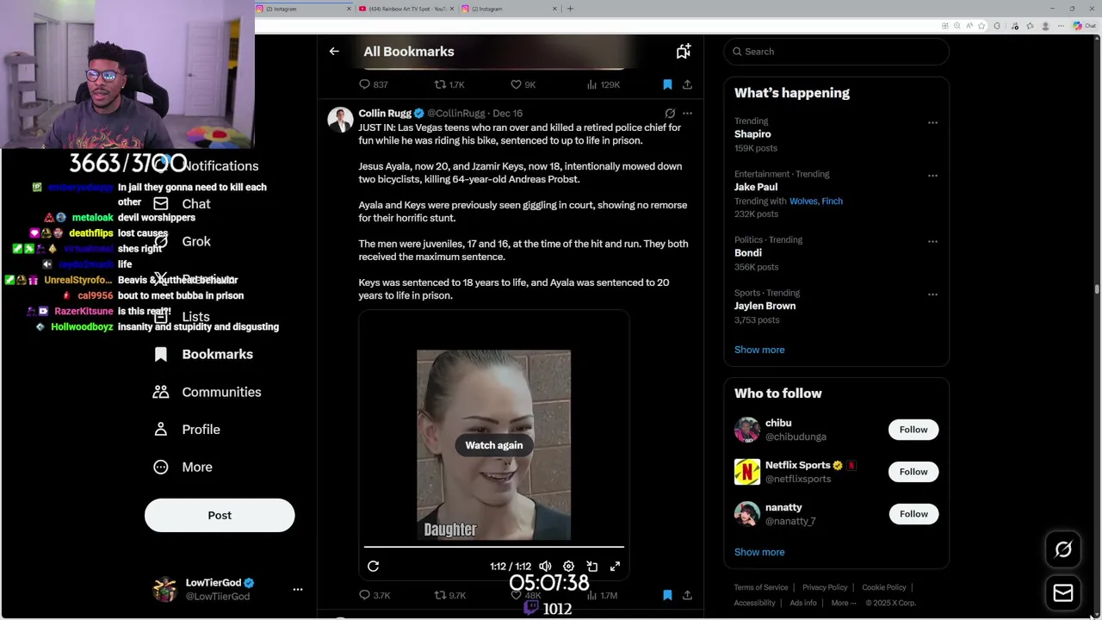
Task: Open the Shapiro trending topic
Action: pyautogui.click(x=752, y=134)
